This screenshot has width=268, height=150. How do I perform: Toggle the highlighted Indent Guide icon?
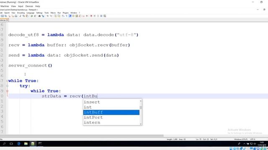(x=70, y=16)
